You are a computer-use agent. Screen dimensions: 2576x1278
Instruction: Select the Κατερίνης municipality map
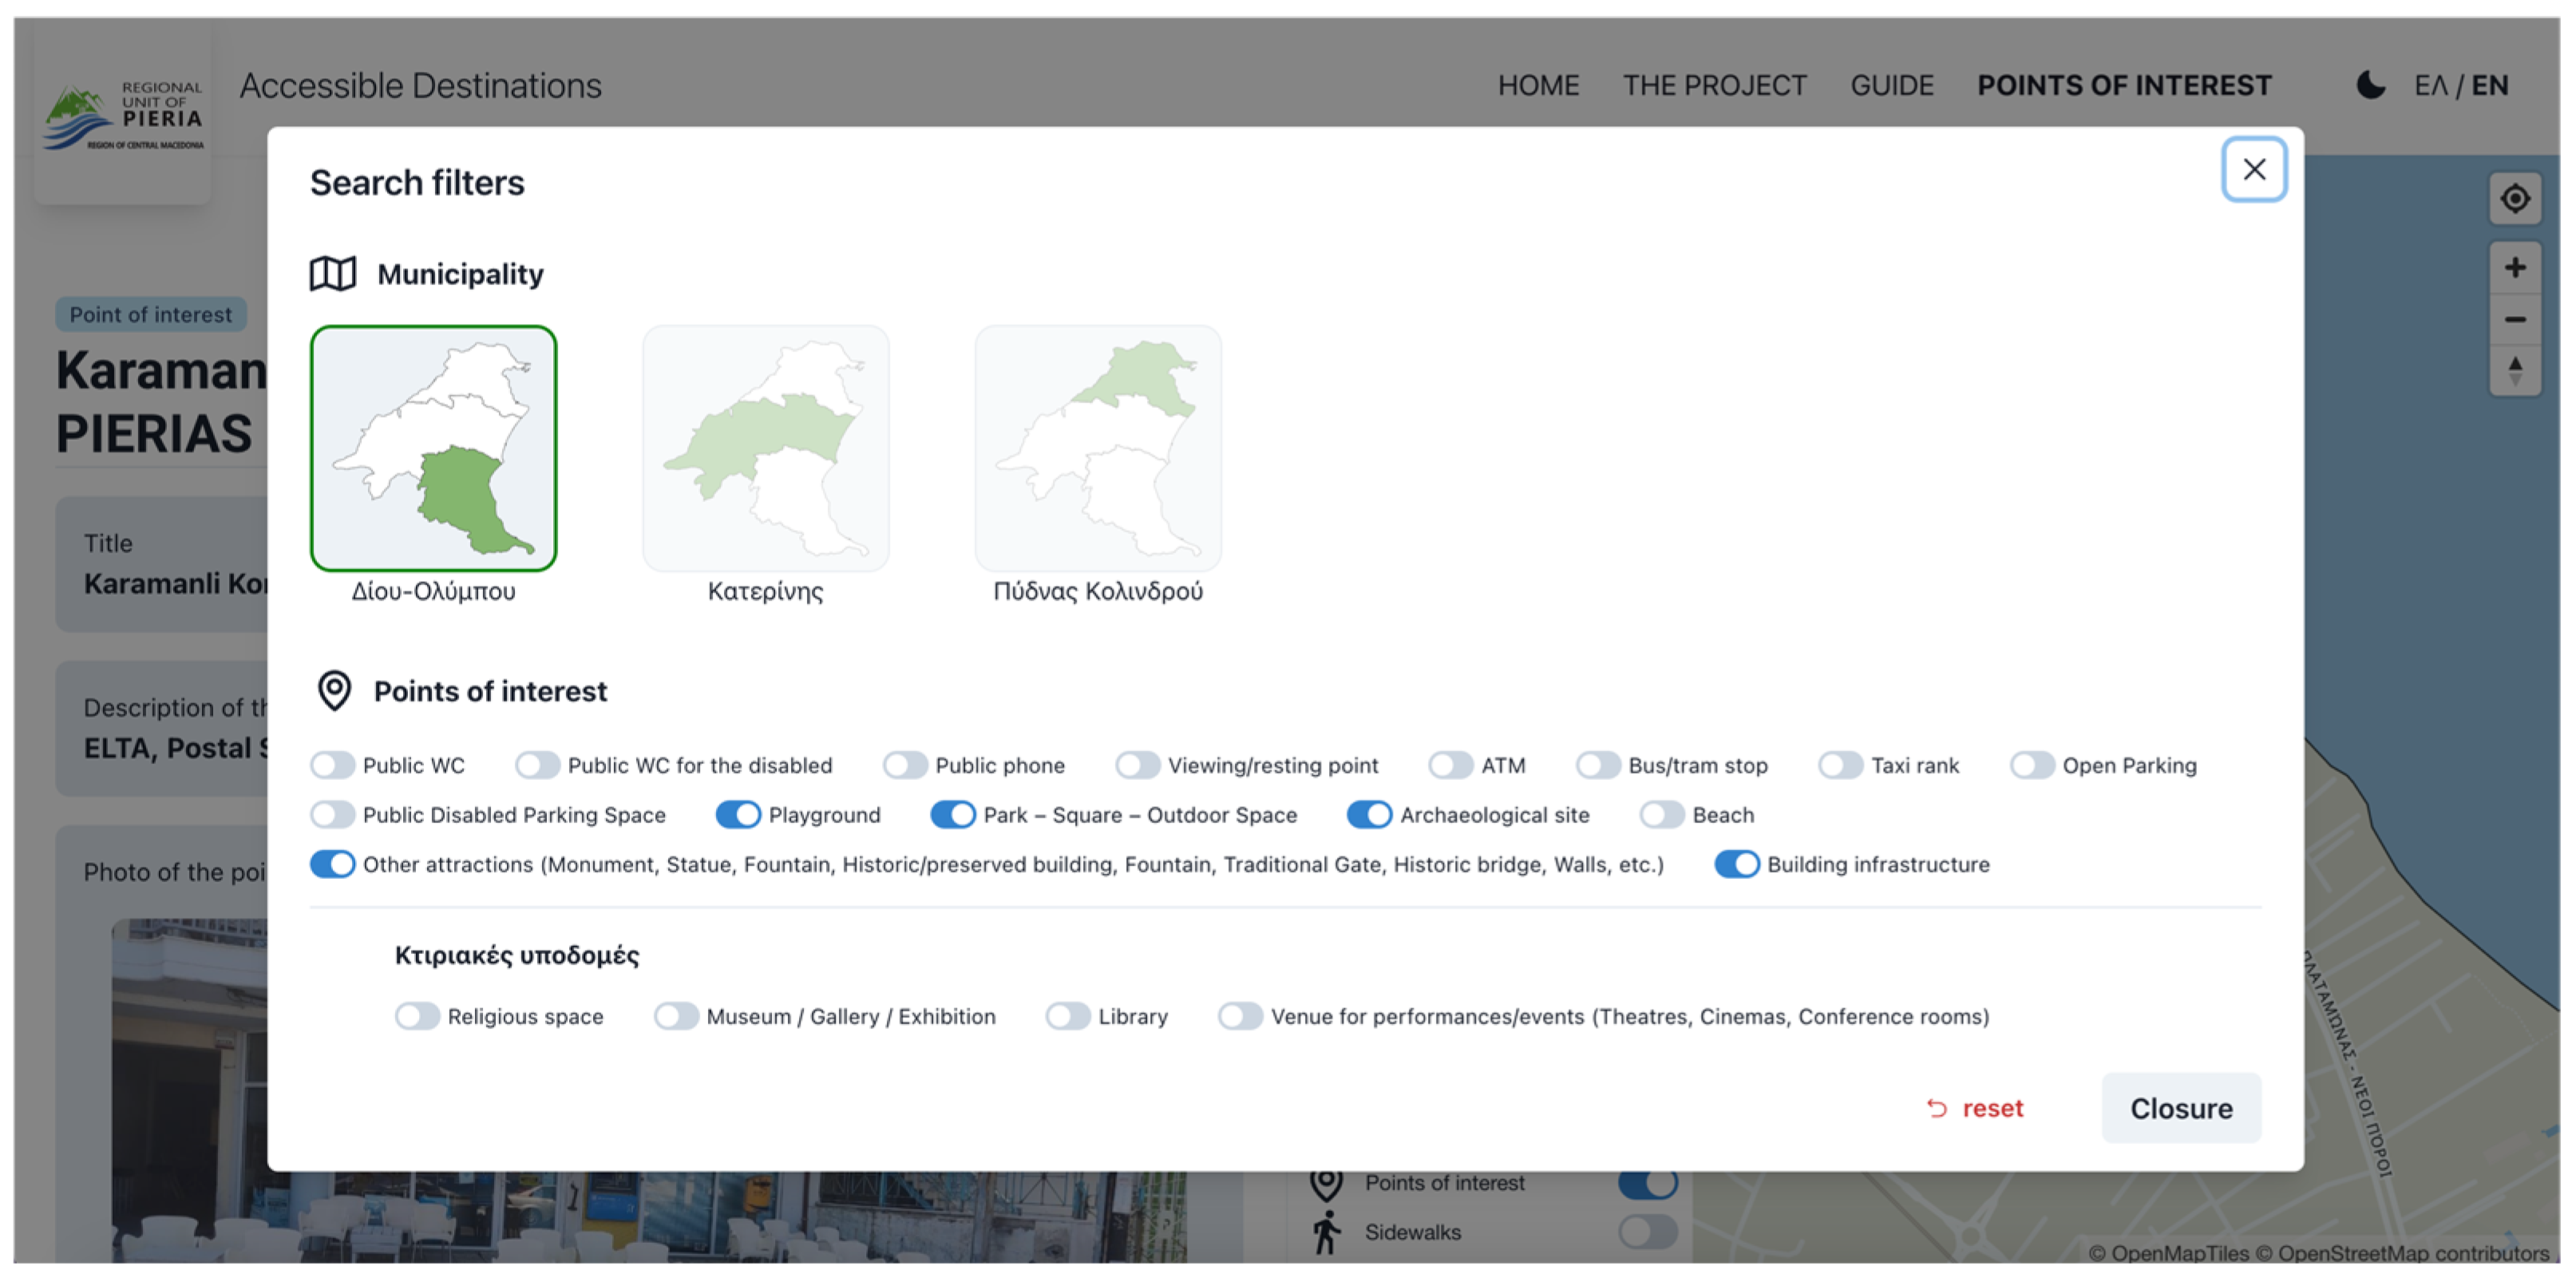pyautogui.click(x=765, y=449)
